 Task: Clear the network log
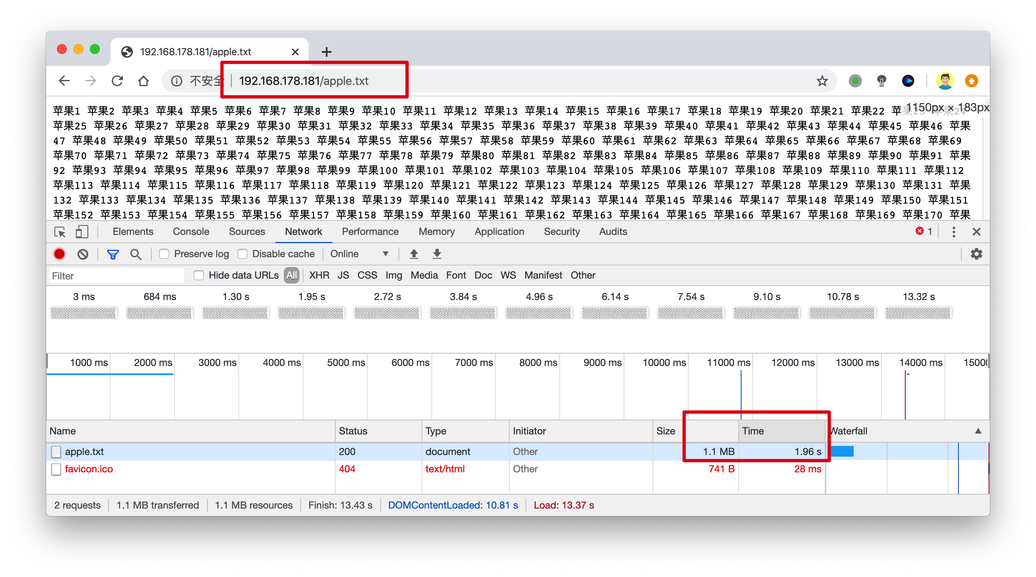click(83, 254)
